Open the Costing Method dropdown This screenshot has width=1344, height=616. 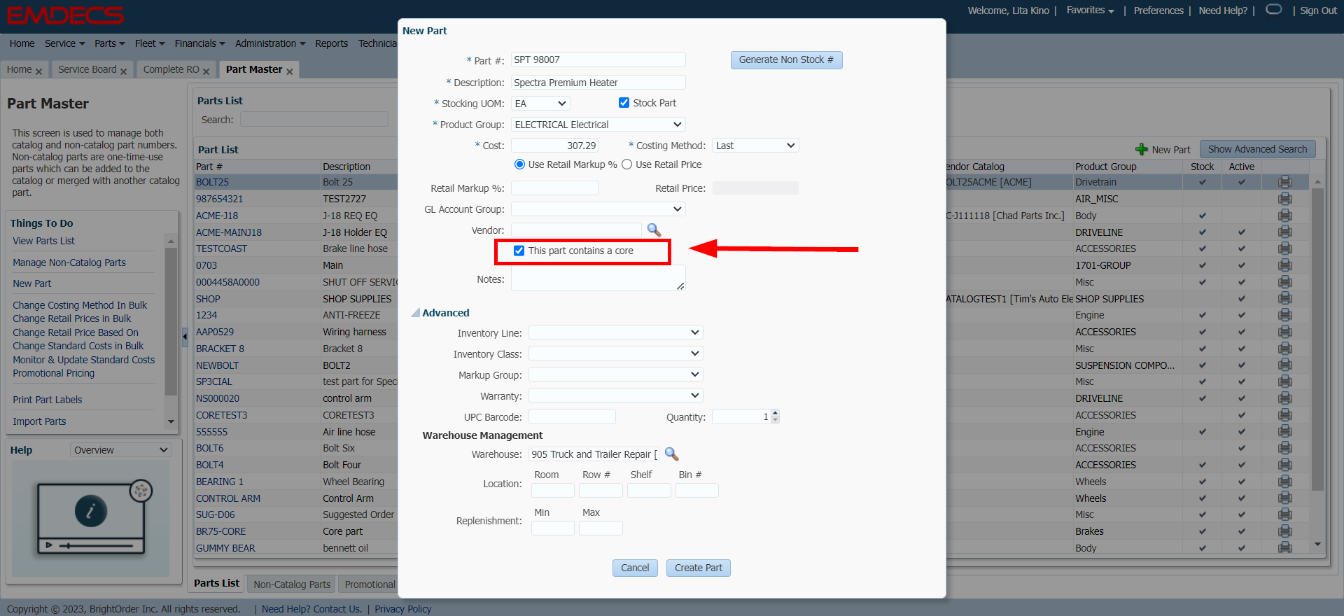pos(755,146)
